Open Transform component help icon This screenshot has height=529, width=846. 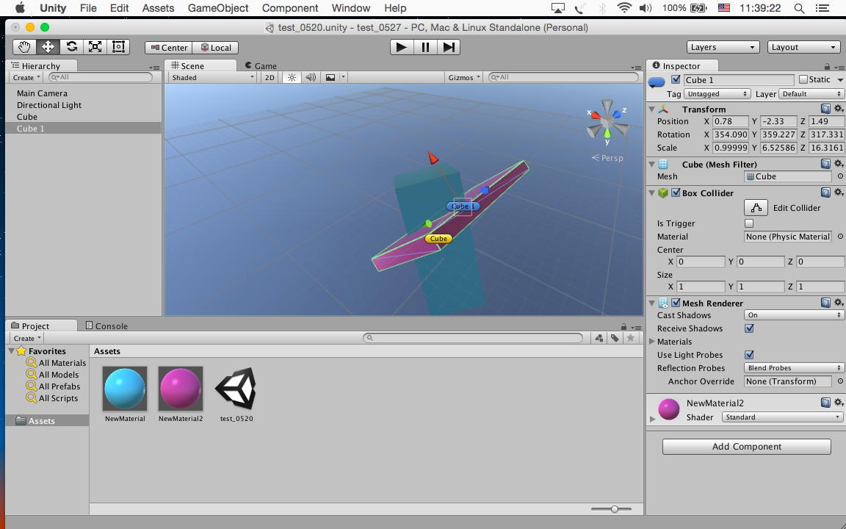pos(825,109)
